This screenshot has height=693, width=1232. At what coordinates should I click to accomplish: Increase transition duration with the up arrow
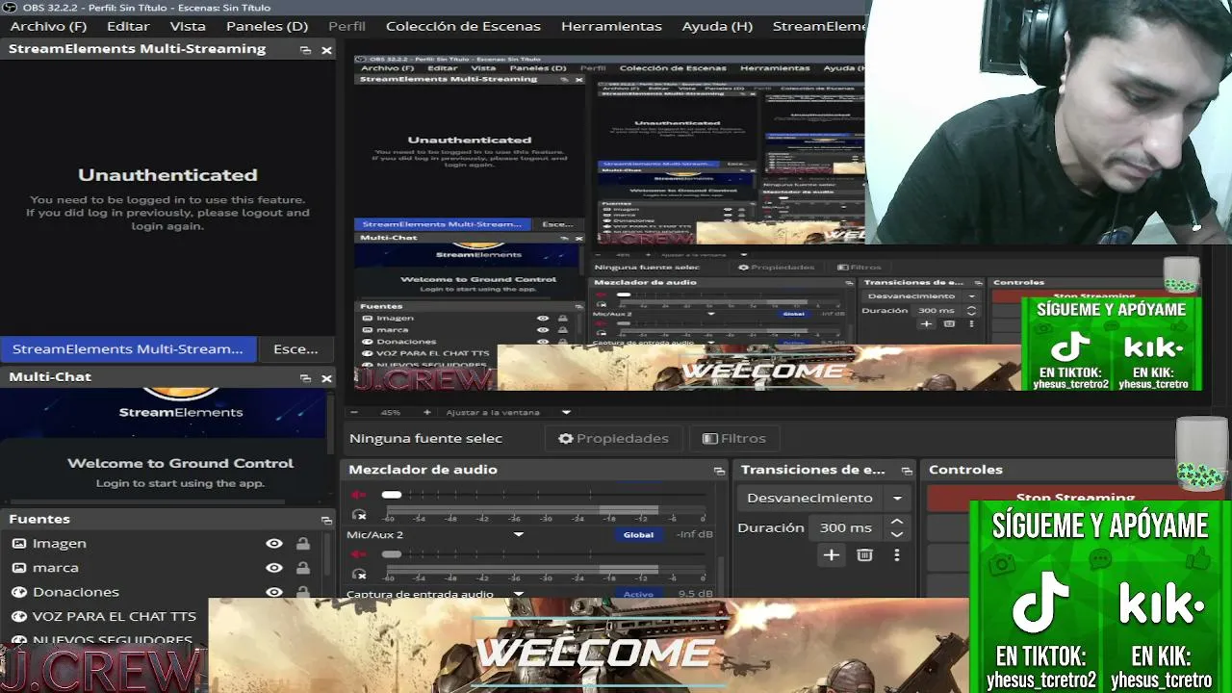tap(897, 523)
